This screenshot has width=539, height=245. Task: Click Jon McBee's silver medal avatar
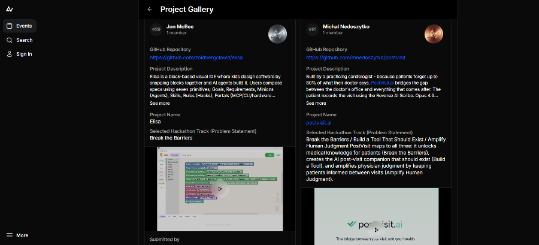pyautogui.click(x=277, y=34)
